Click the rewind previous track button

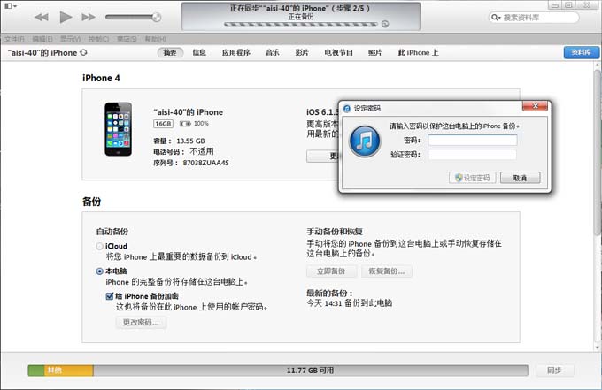(x=42, y=18)
